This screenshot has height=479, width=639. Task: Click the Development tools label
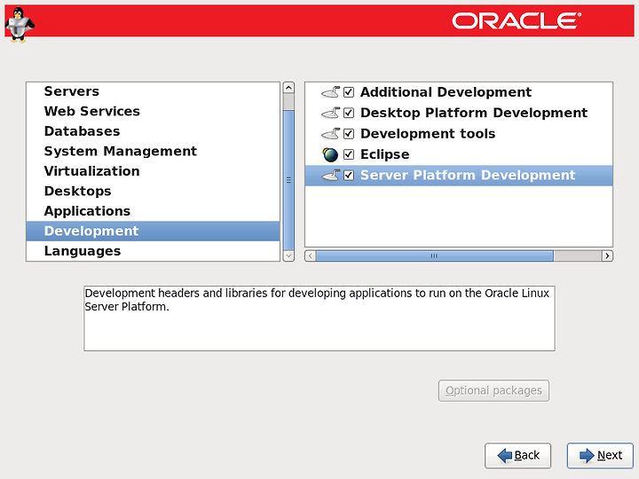tap(428, 134)
